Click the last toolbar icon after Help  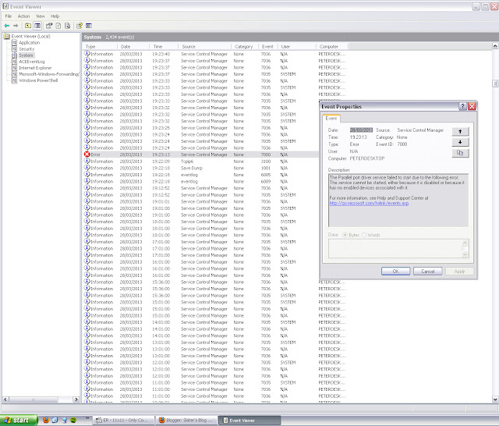(x=89, y=26)
